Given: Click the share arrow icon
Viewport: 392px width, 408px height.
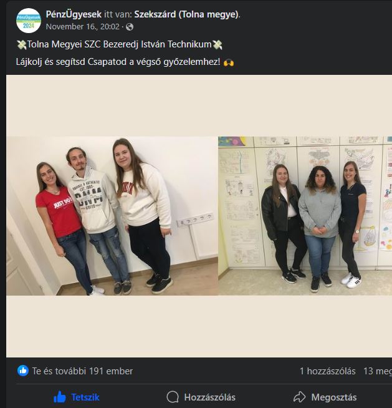Looking at the screenshot, I should click(x=300, y=397).
